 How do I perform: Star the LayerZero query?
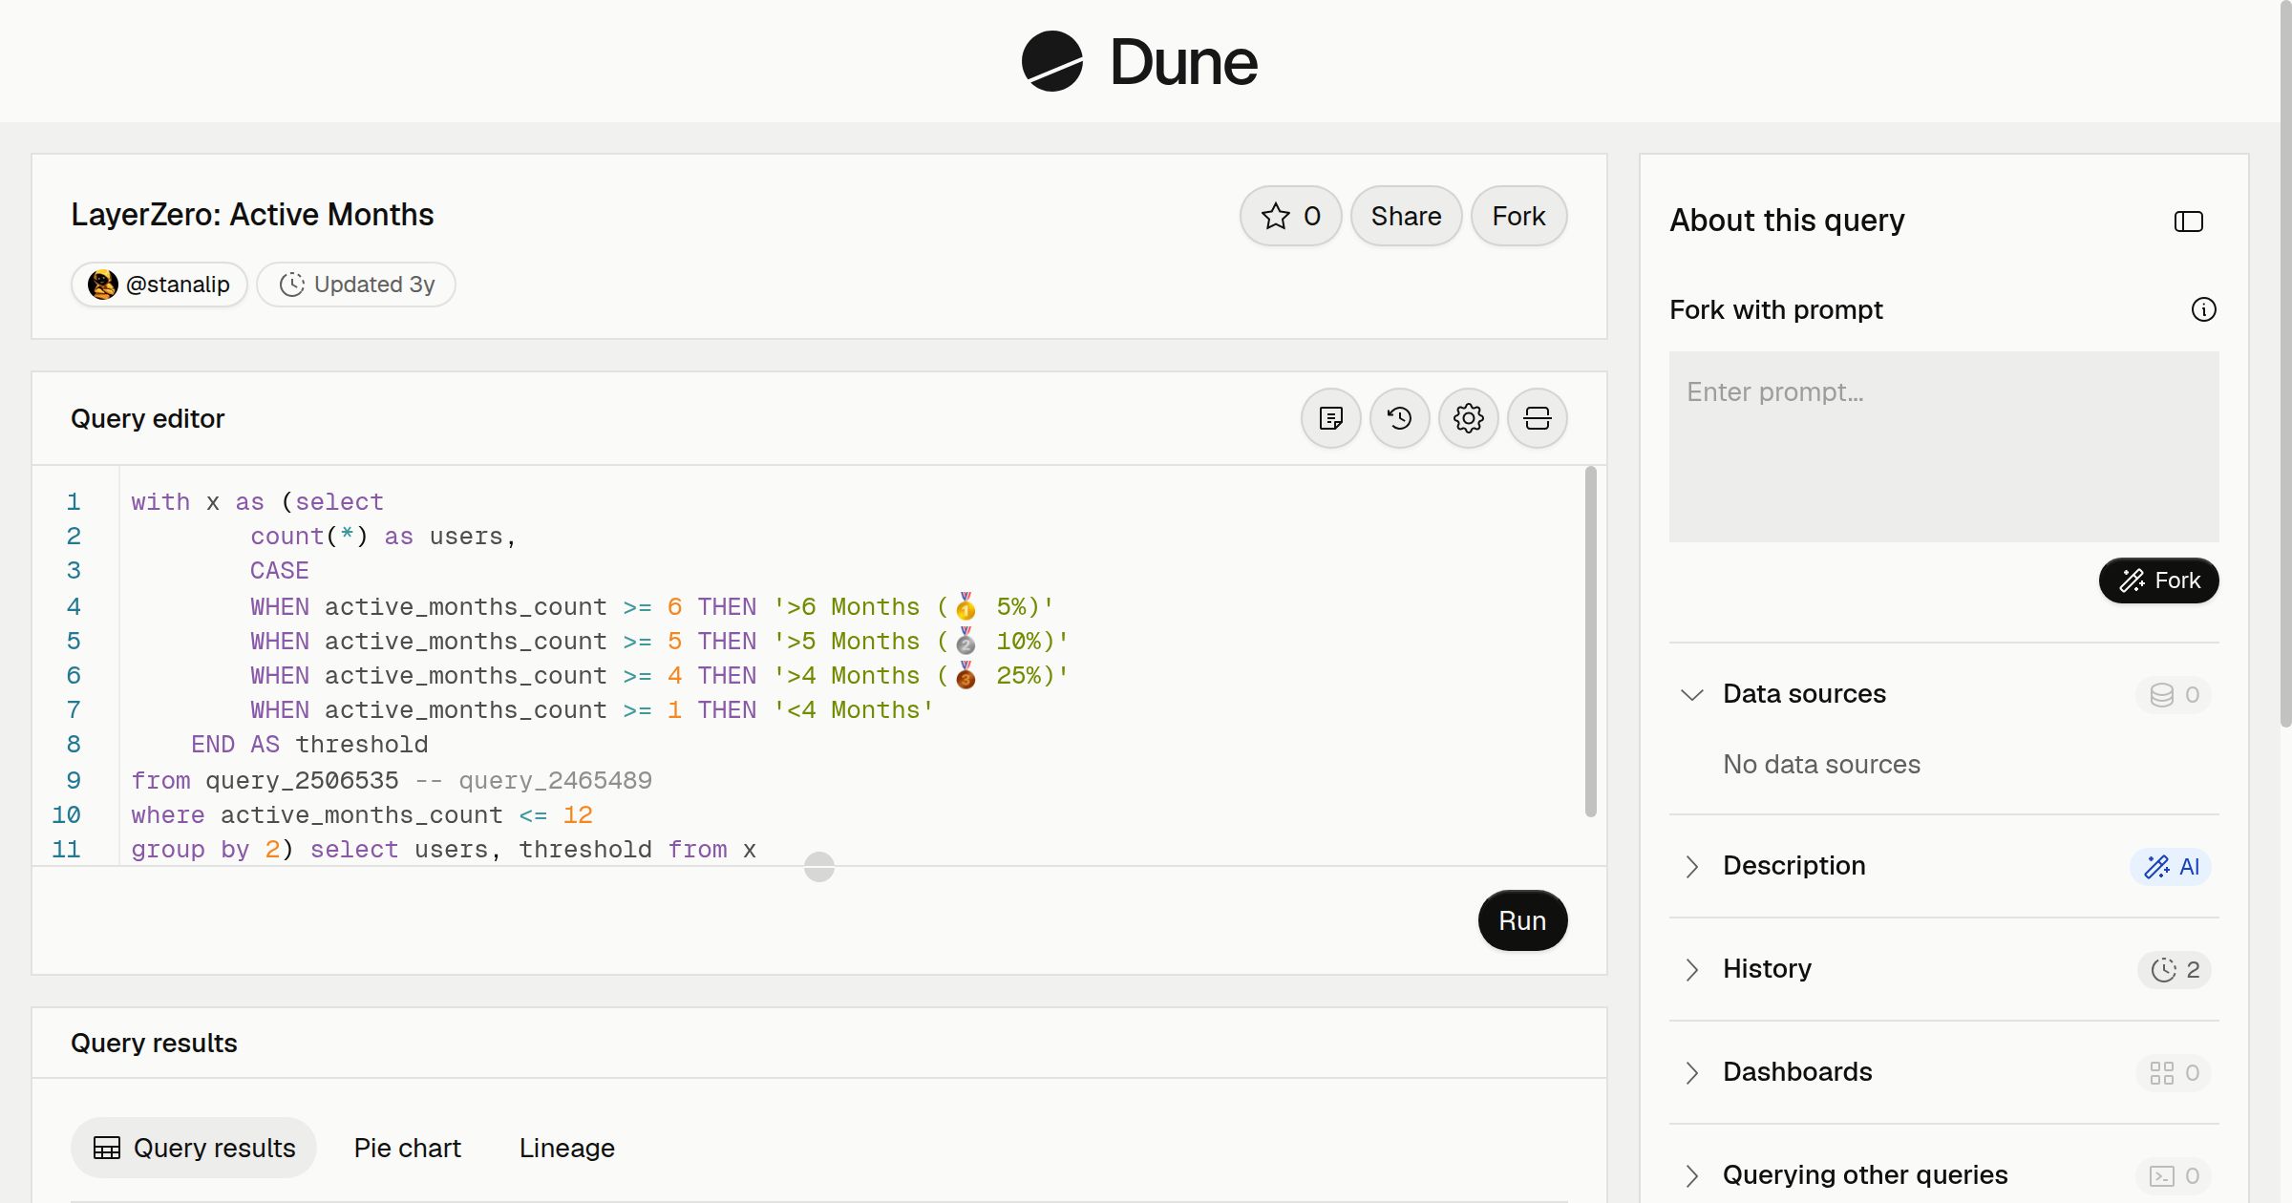pyautogui.click(x=1290, y=216)
